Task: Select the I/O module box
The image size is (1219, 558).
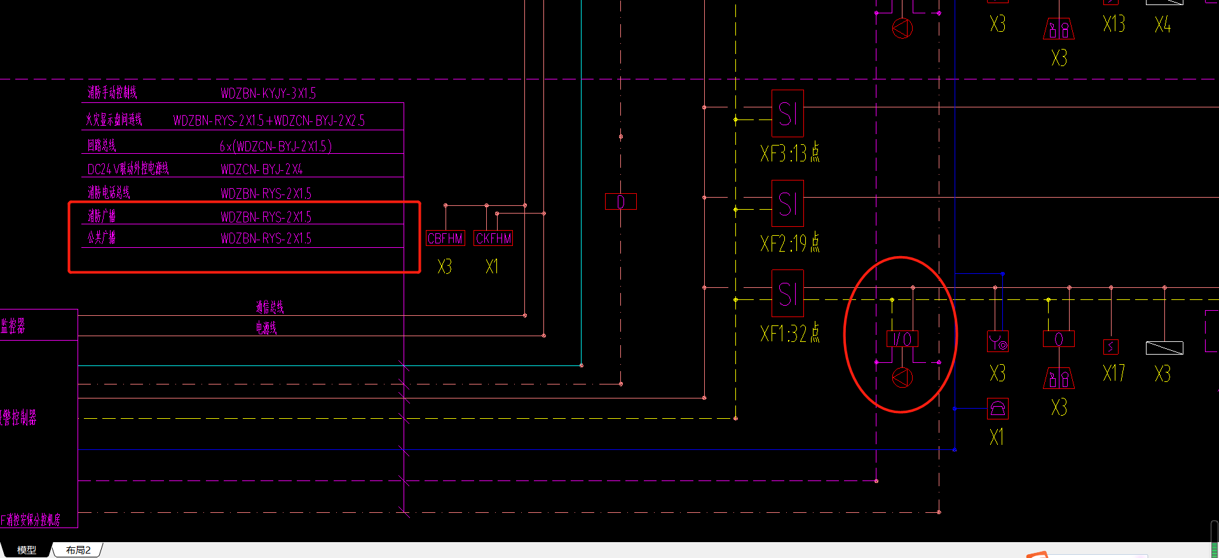Action: pos(902,339)
